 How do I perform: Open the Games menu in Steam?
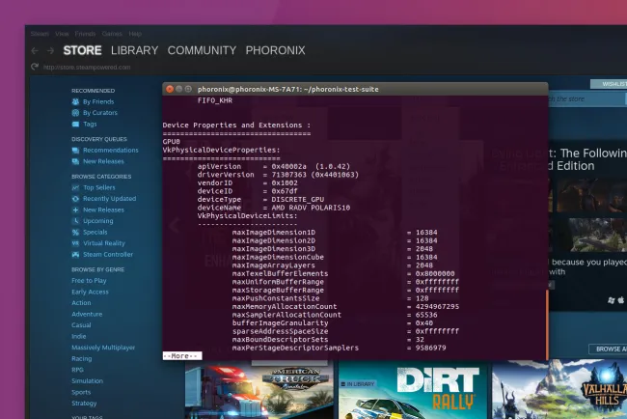pyautogui.click(x=112, y=34)
